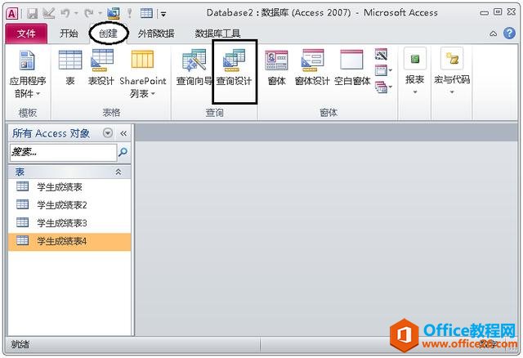Launch the 查询向导 query wizard
Image resolution: width=523 pixels, height=358 pixels.
pyautogui.click(x=194, y=68)
